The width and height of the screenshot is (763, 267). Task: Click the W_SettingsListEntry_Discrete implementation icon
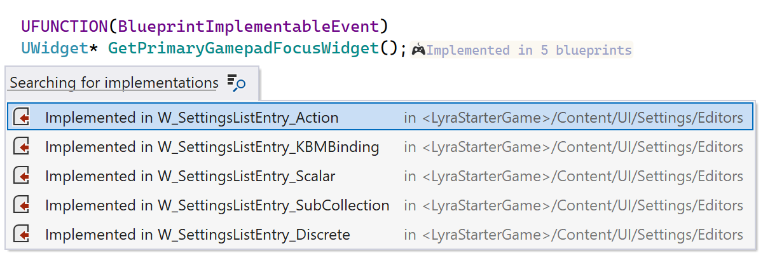[22, 235]
